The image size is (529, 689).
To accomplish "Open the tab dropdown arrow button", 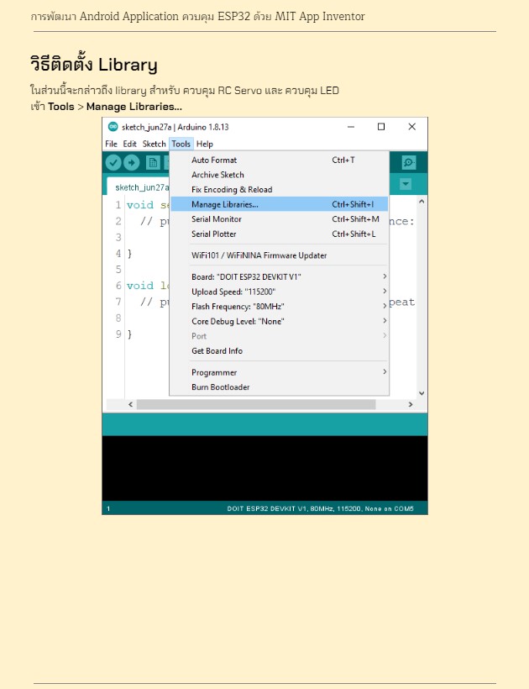I will click(406, 184).
